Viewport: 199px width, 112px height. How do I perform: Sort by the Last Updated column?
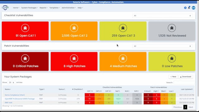tap(187, 89)
